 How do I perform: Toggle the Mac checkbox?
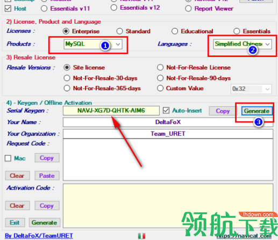tap(8, 158)
